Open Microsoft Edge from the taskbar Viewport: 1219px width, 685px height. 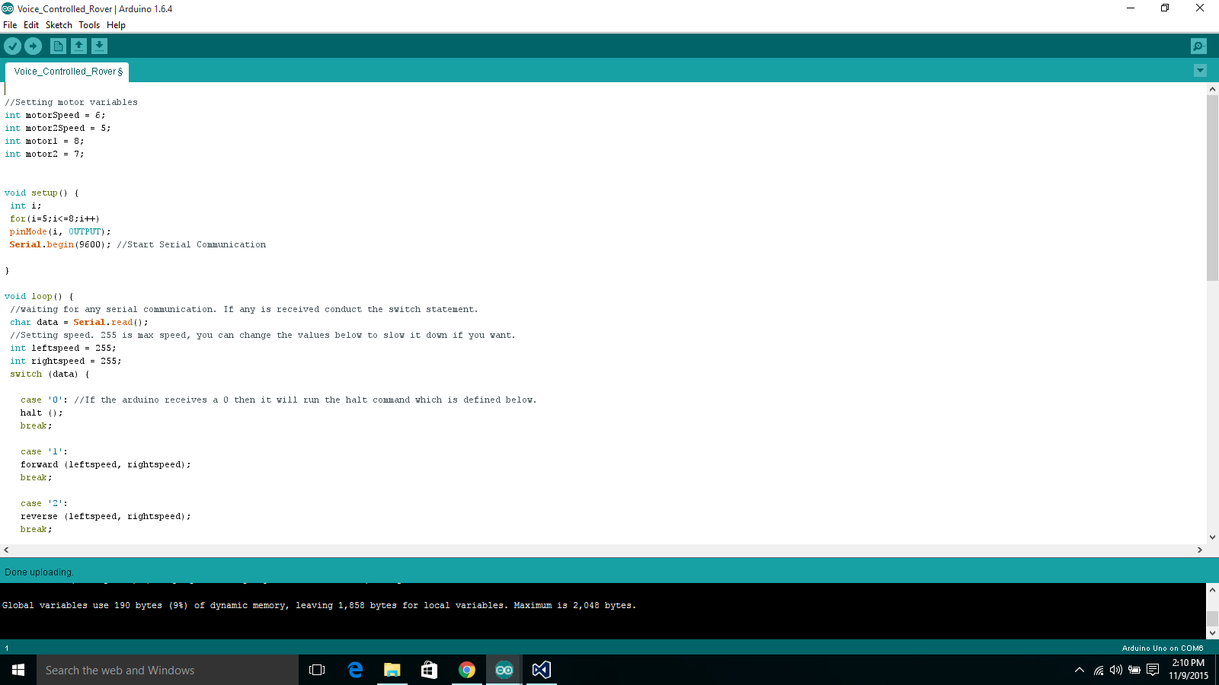[355, 670]
